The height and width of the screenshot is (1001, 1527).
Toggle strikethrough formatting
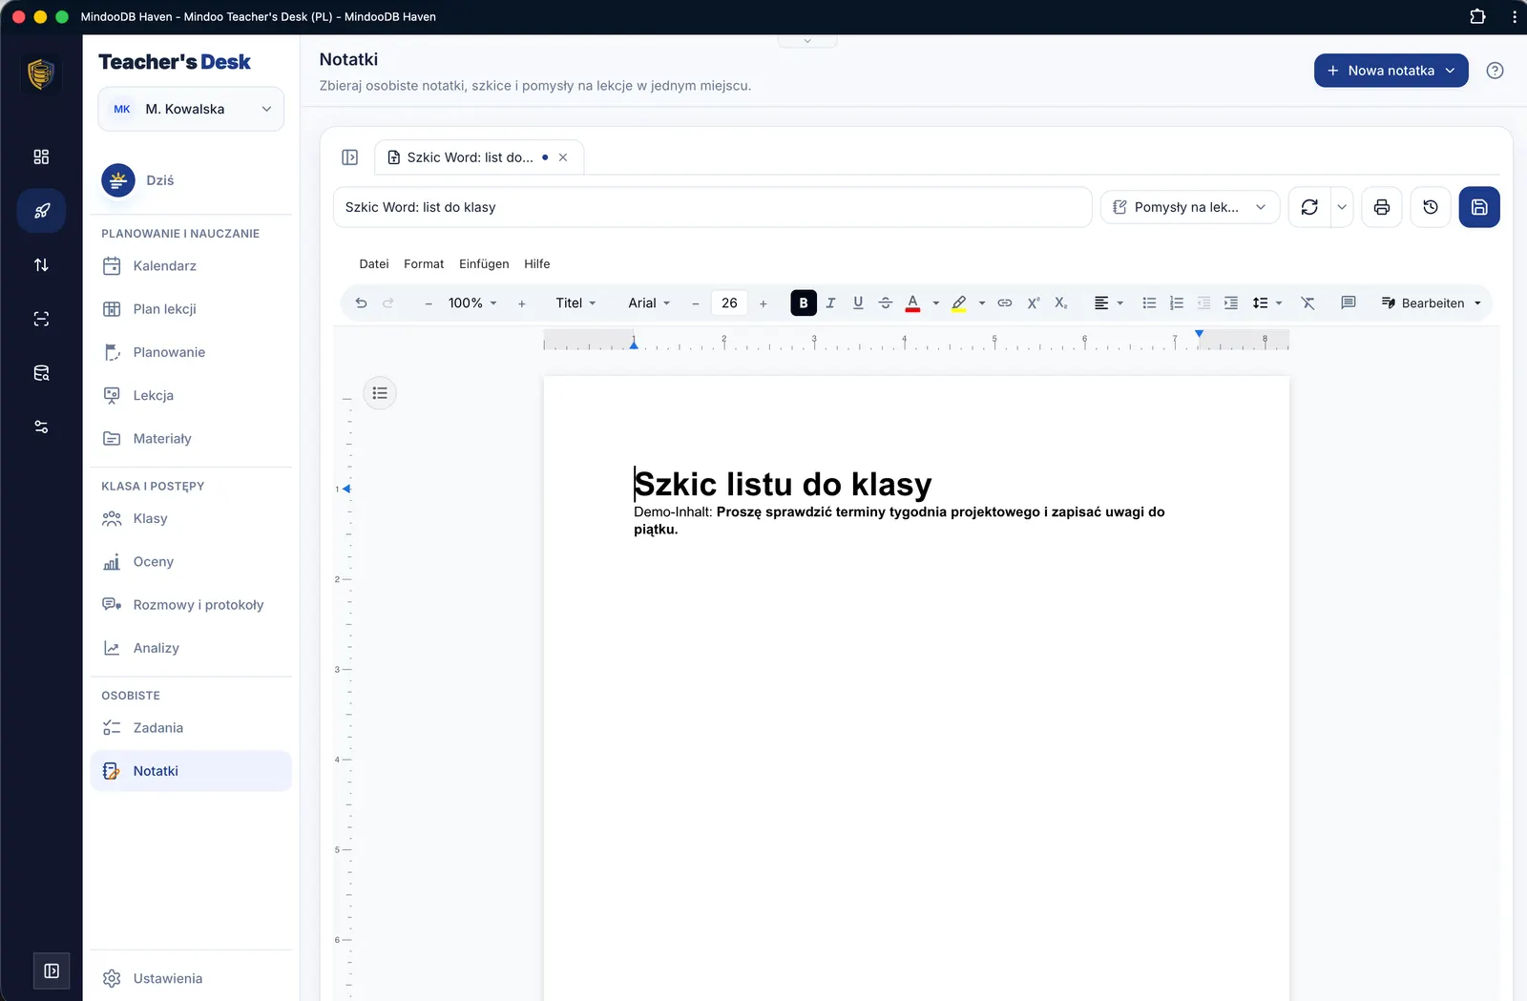tap(886, 303)
